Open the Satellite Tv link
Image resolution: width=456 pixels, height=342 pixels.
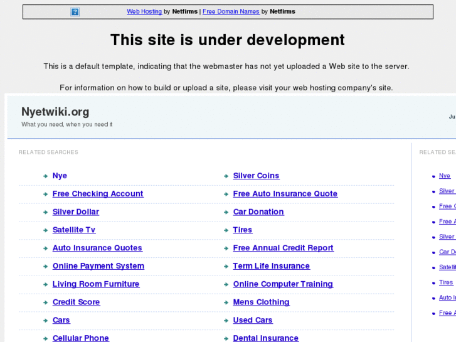coord(74,230)
